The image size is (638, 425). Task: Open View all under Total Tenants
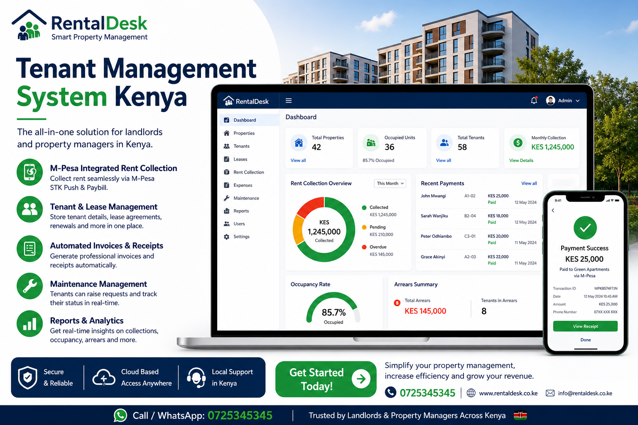coord(444,161)
